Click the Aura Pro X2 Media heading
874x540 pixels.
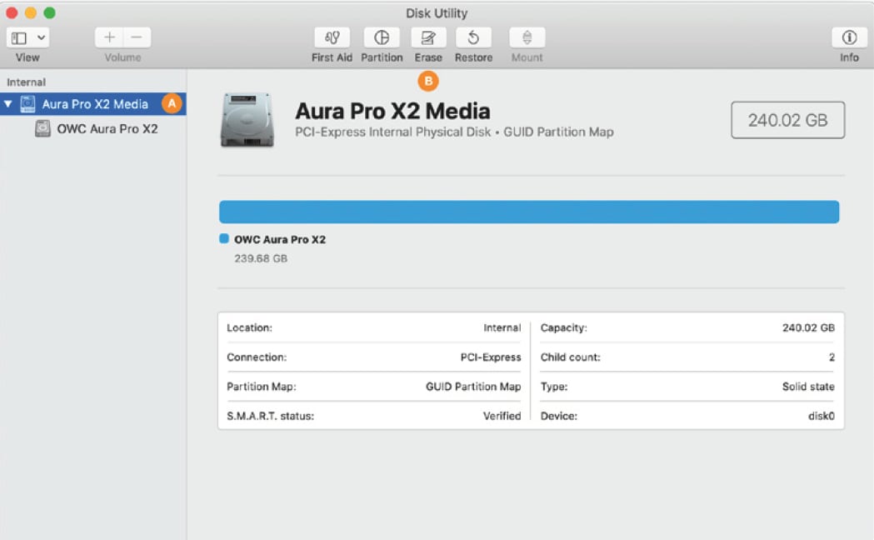coord(392,112)
